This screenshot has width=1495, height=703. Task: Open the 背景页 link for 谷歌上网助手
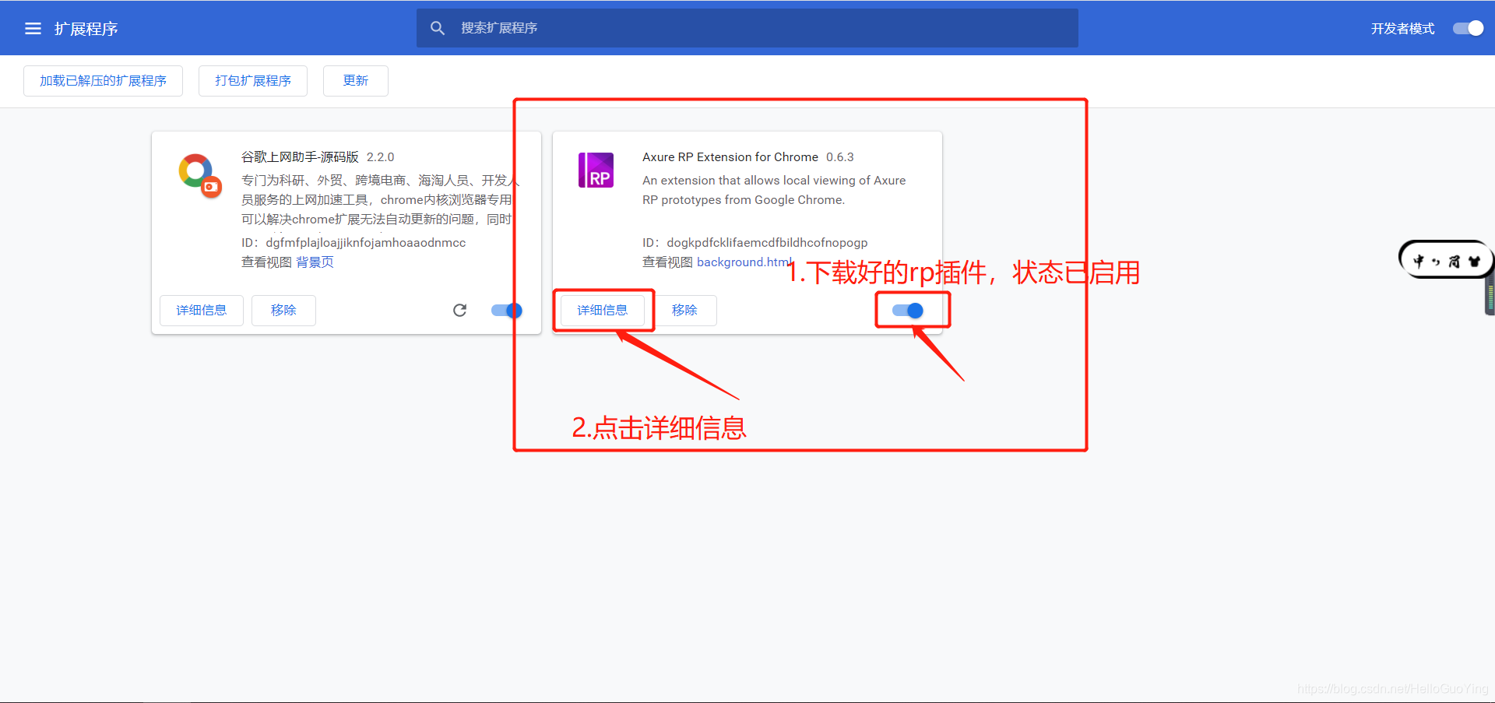click(315, 262)
